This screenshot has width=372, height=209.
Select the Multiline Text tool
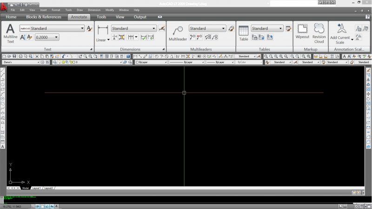click(10, 33)
